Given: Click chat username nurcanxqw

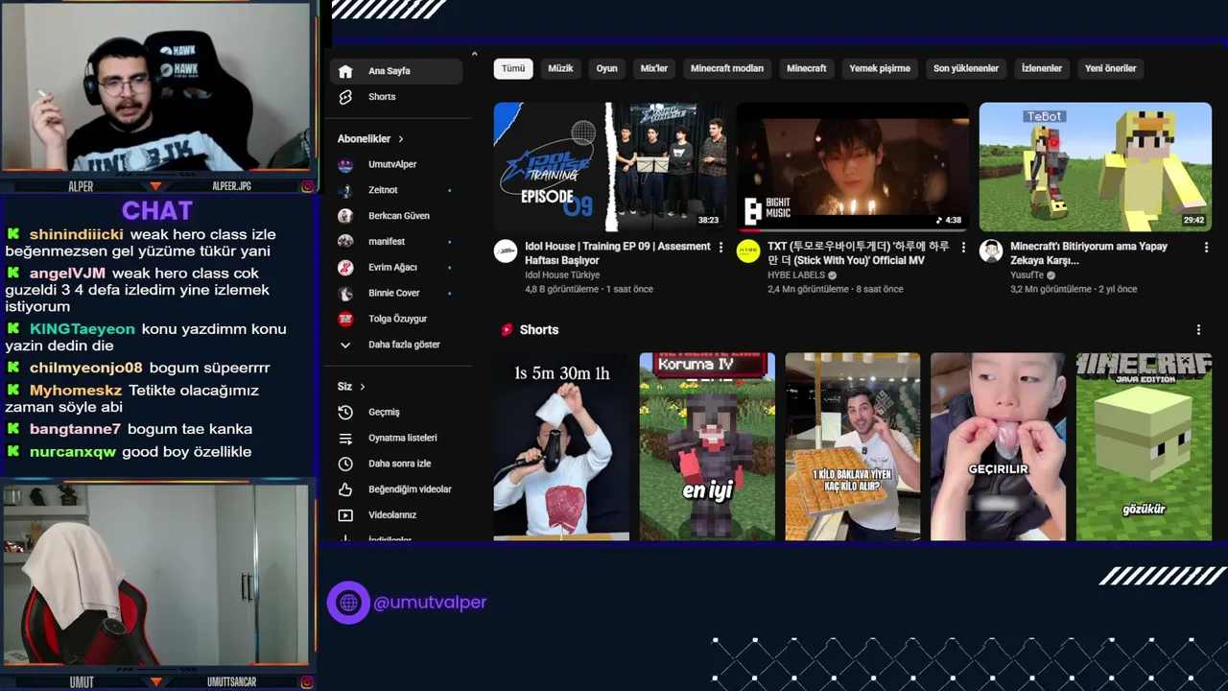Looking at the screenshot, I should tap(73, 452).
